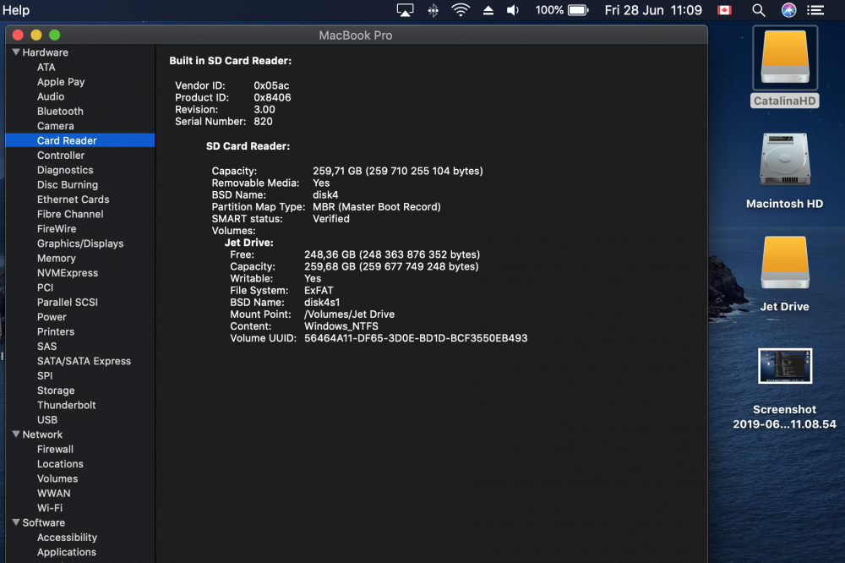Image resolution: width=845 pixels, height=563 pixels.
Task: Select Graphics/Displays in the sidebar
Action: tap(80, 243)
